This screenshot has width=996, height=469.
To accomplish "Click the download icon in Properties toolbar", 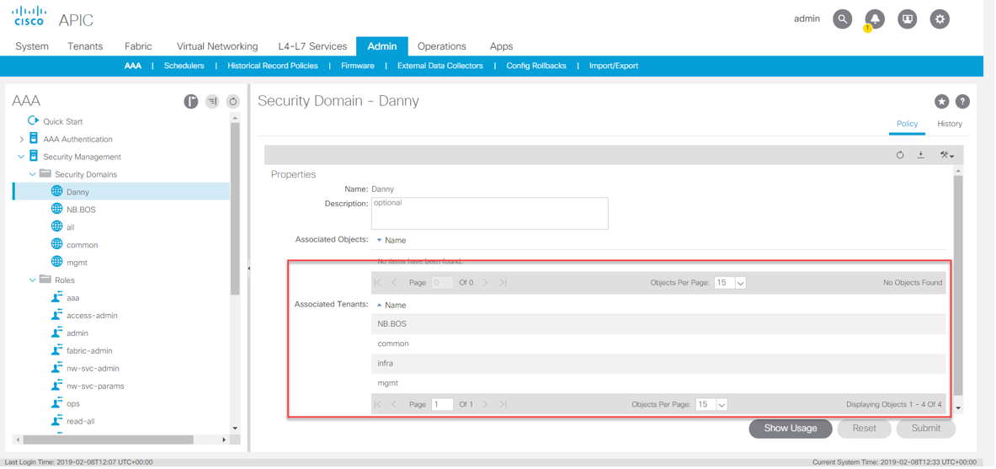I will [920, 155].
